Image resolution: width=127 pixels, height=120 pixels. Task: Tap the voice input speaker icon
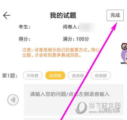click(13, 100)
